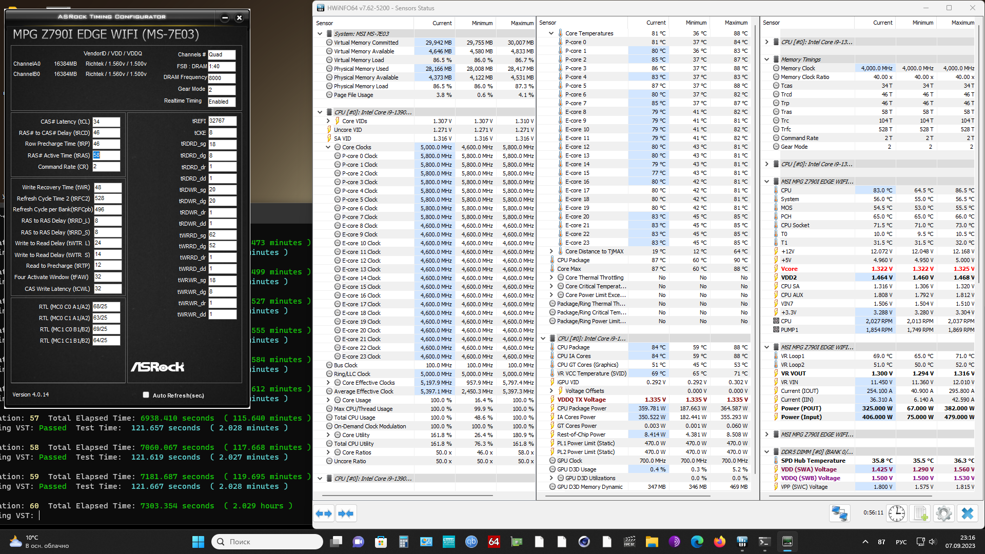Image resolution: width=985 pixels, height=554 pixels.
Task: Open HWiNFO sensor settings gear
Action: tap(943, 513)
